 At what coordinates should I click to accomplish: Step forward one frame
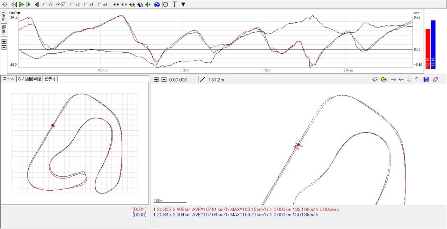(x=29, y=5)
